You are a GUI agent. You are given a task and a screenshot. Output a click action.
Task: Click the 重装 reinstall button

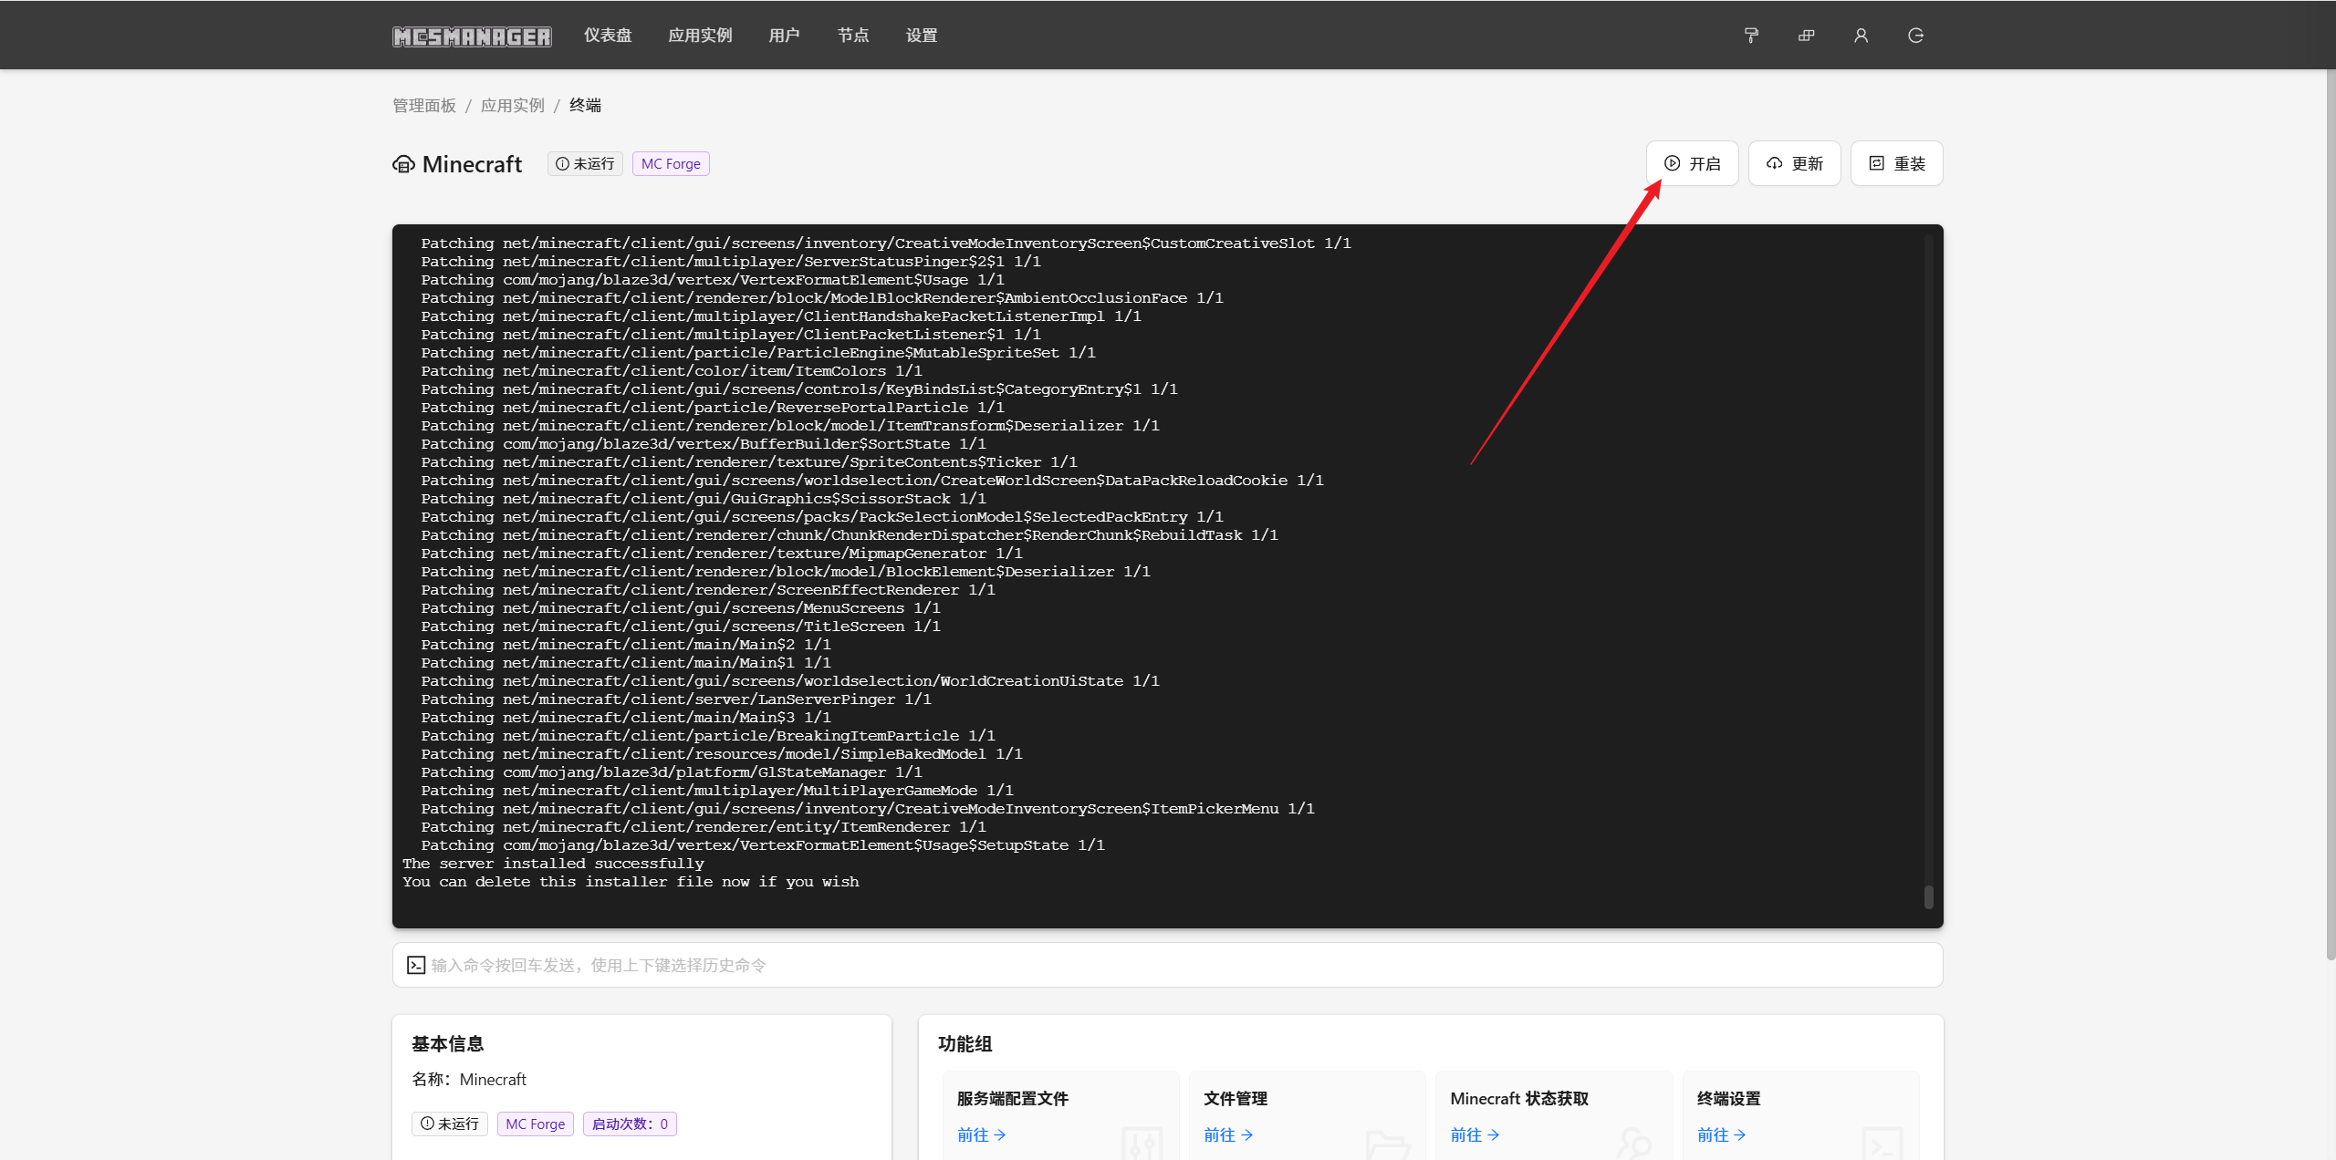1896,163
